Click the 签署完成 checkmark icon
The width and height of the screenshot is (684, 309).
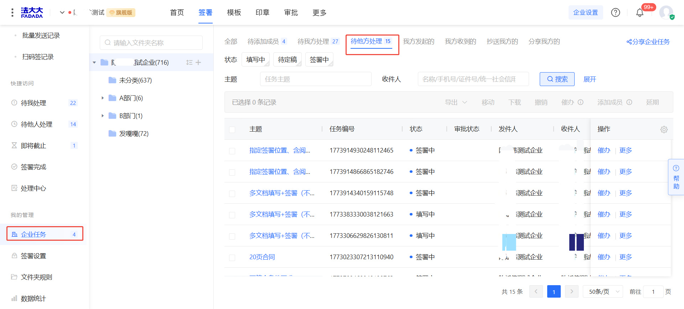coord(14,167)
